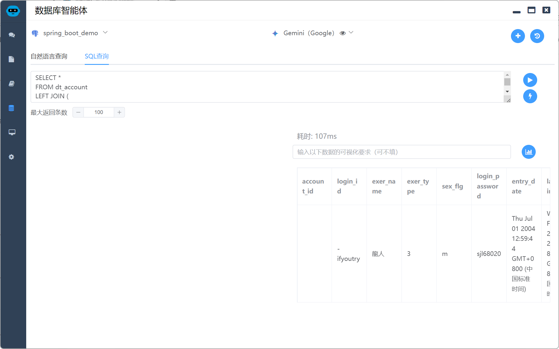Click the exer_name column header
Image resolution: width=559 pixels, height=349 pixels.
(384, 186)
